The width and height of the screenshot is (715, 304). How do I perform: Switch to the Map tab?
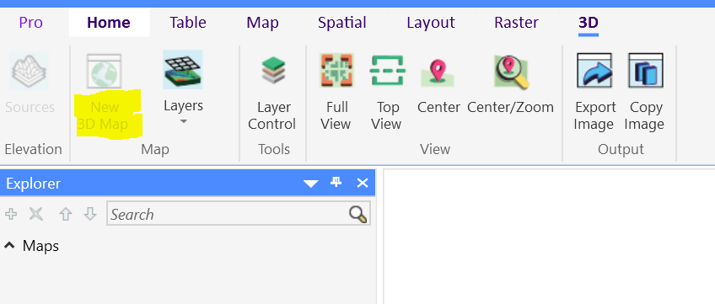pos(263,23)
